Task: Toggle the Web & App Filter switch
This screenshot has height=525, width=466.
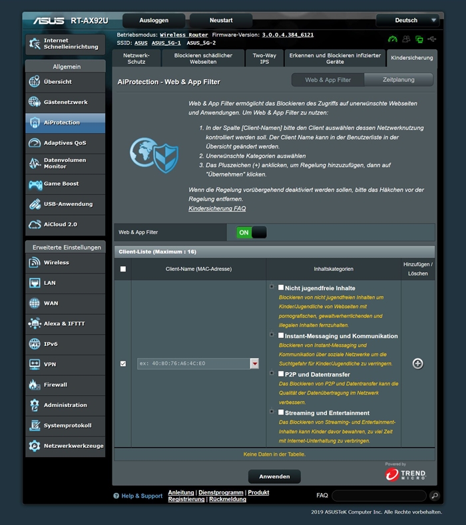Action: coord(251,232)
